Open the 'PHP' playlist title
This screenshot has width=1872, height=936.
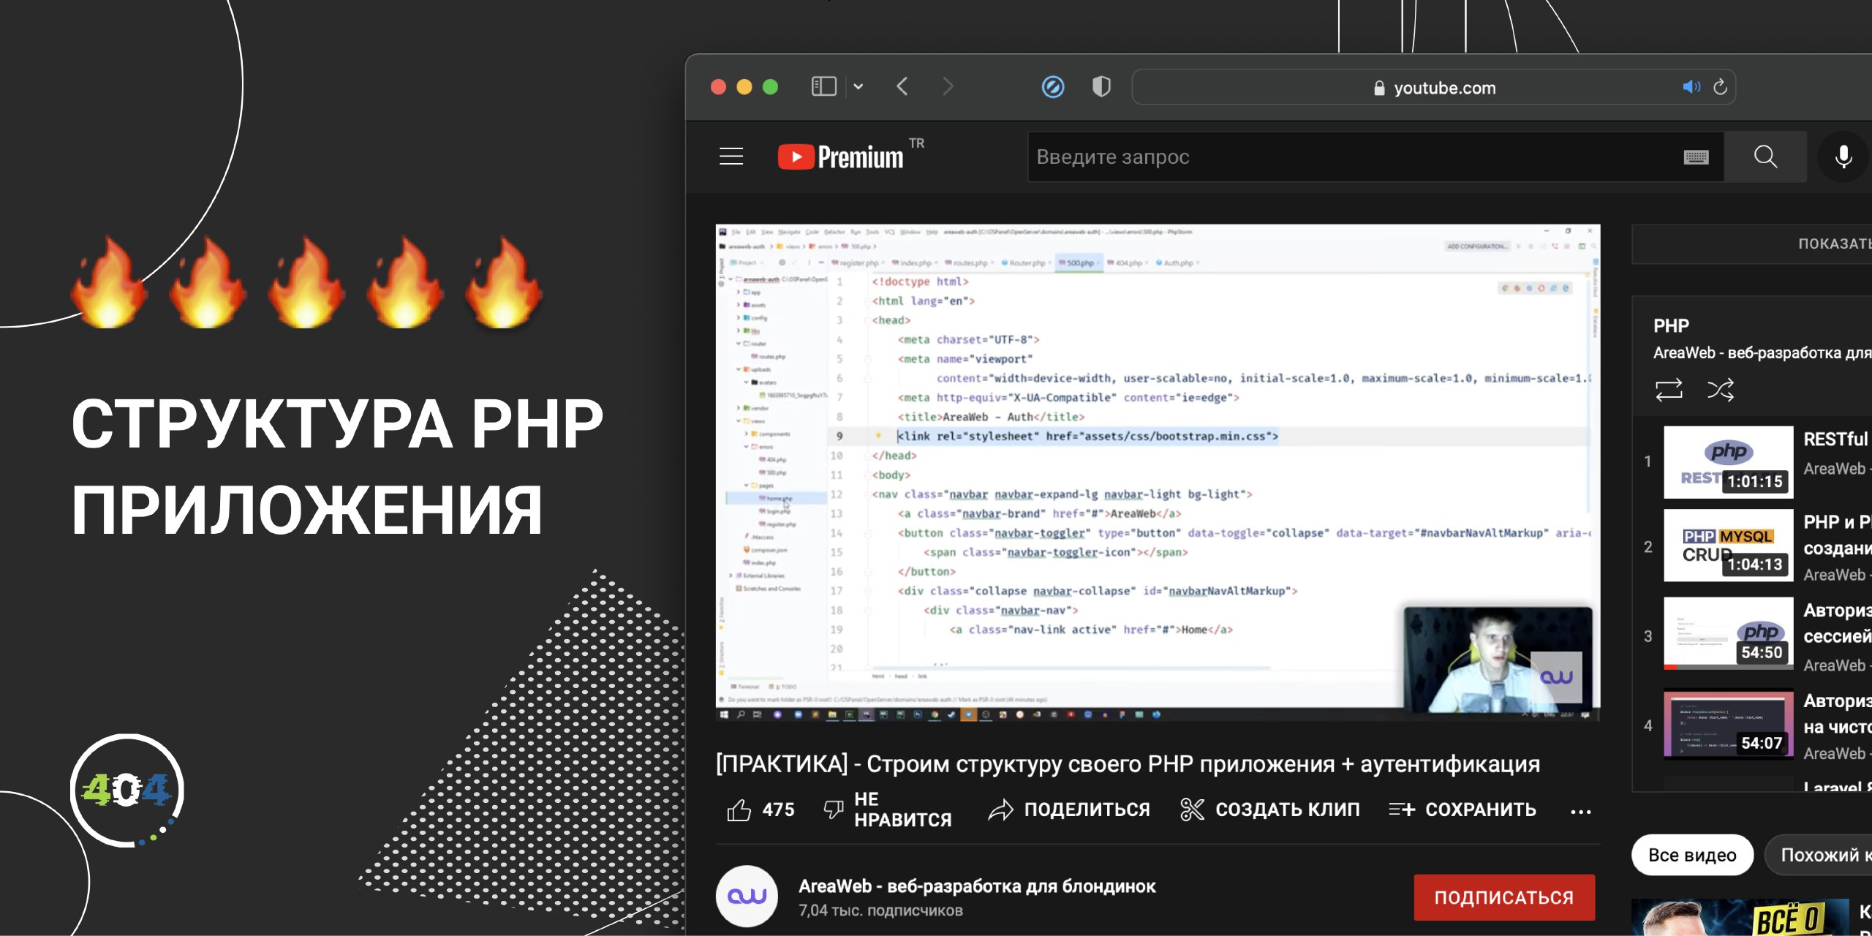(1672, 325)
